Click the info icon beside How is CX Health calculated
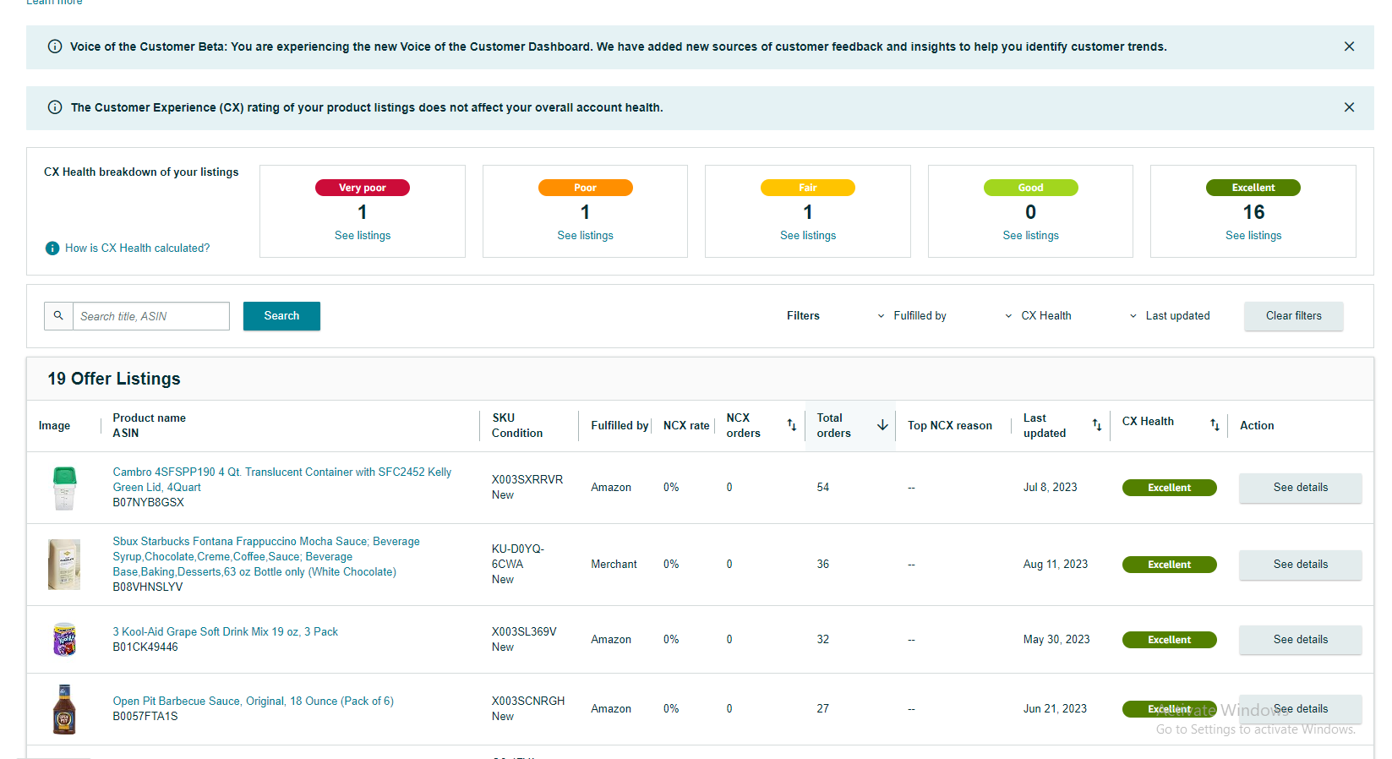 point(52,248)
